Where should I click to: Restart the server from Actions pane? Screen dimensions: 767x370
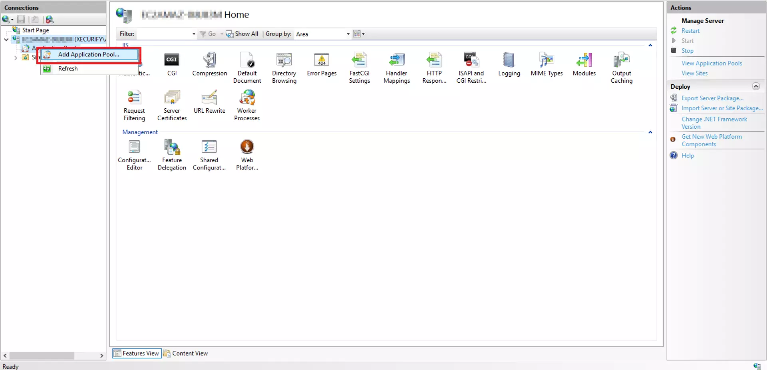tap(690, 30)
